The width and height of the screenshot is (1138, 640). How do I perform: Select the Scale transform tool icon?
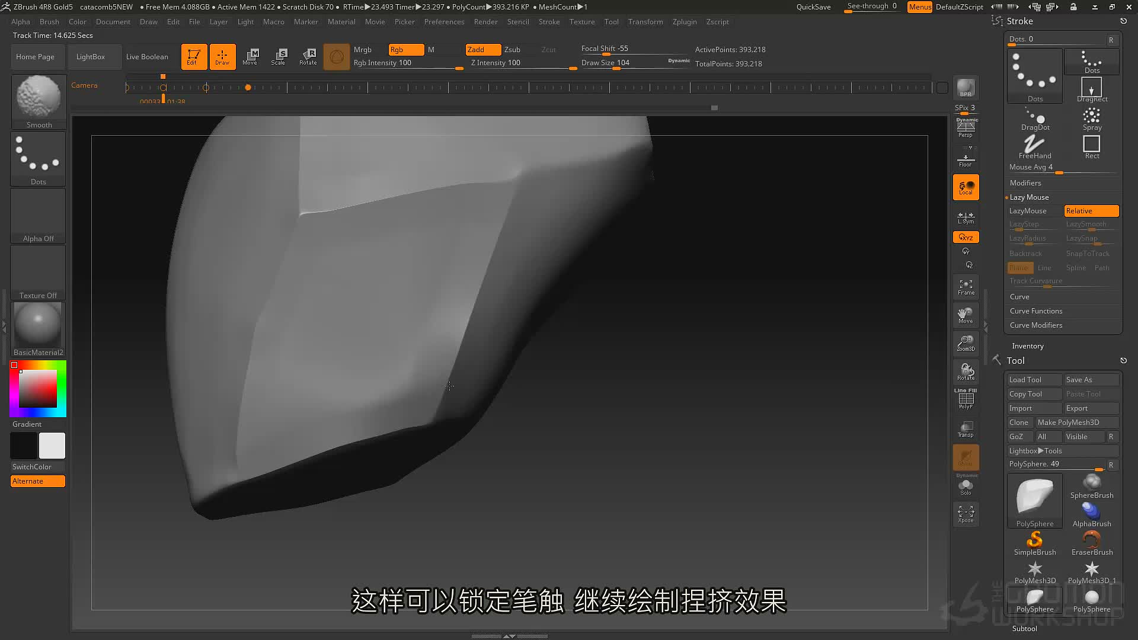click(x=279, y=57)
